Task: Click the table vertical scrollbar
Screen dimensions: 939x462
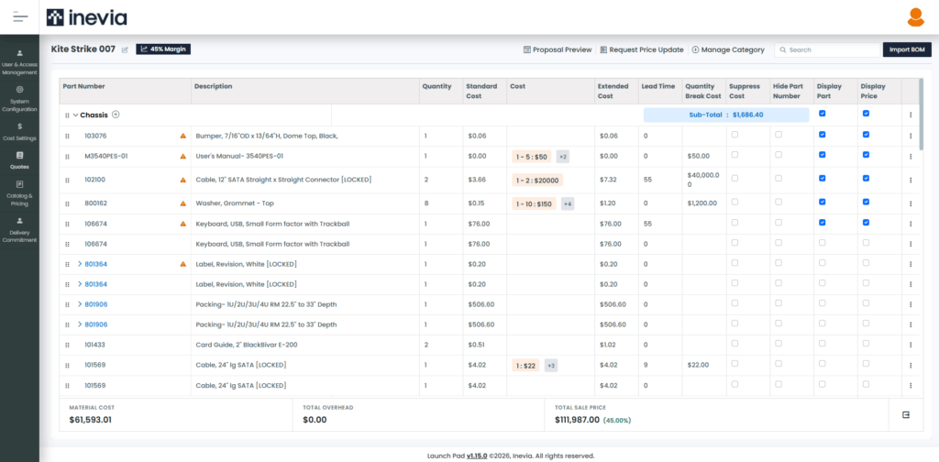Action: pyautogui.click(x=921, y=114)
